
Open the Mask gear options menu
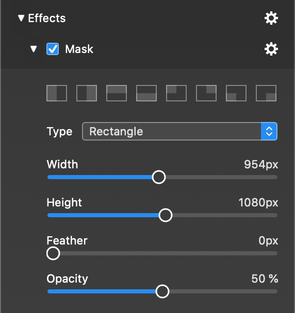pyautogui.click(x=271, y=49)
